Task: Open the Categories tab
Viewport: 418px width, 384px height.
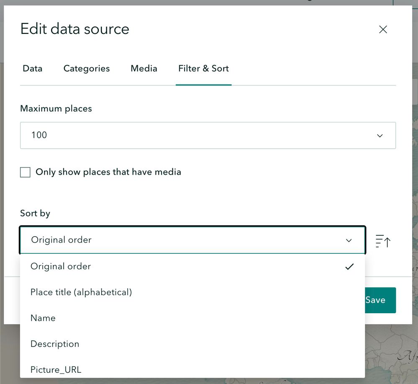Action: pyautogui.click(x=86, y=69)
